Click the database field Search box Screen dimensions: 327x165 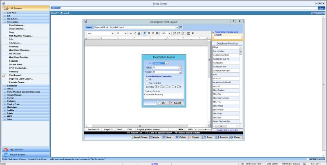[228, 38]
